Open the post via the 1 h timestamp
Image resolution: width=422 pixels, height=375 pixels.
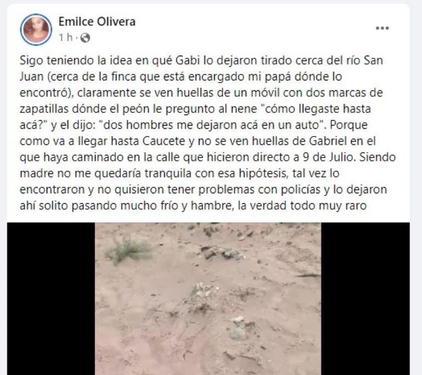[x=66, y=37]
